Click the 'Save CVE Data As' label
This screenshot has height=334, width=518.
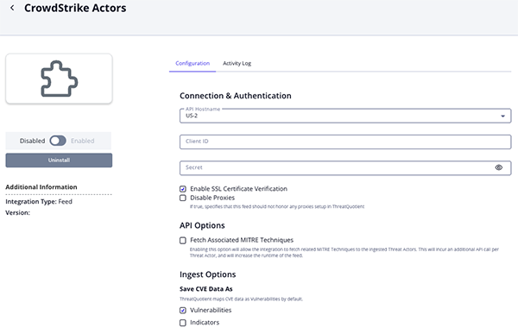point(205,289)
